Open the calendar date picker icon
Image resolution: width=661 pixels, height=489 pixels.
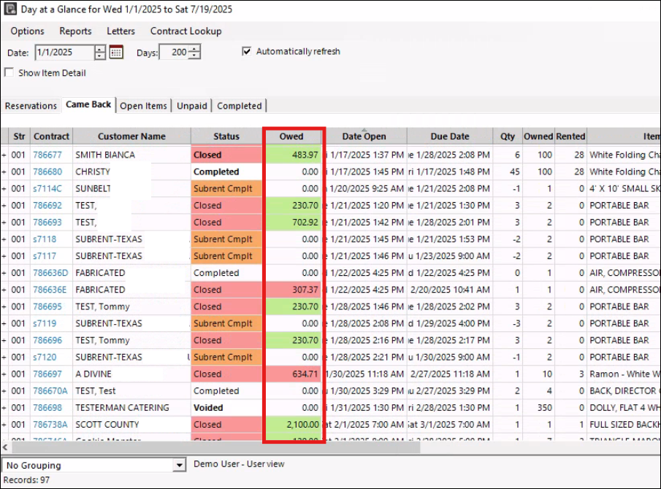click(116, 52)
